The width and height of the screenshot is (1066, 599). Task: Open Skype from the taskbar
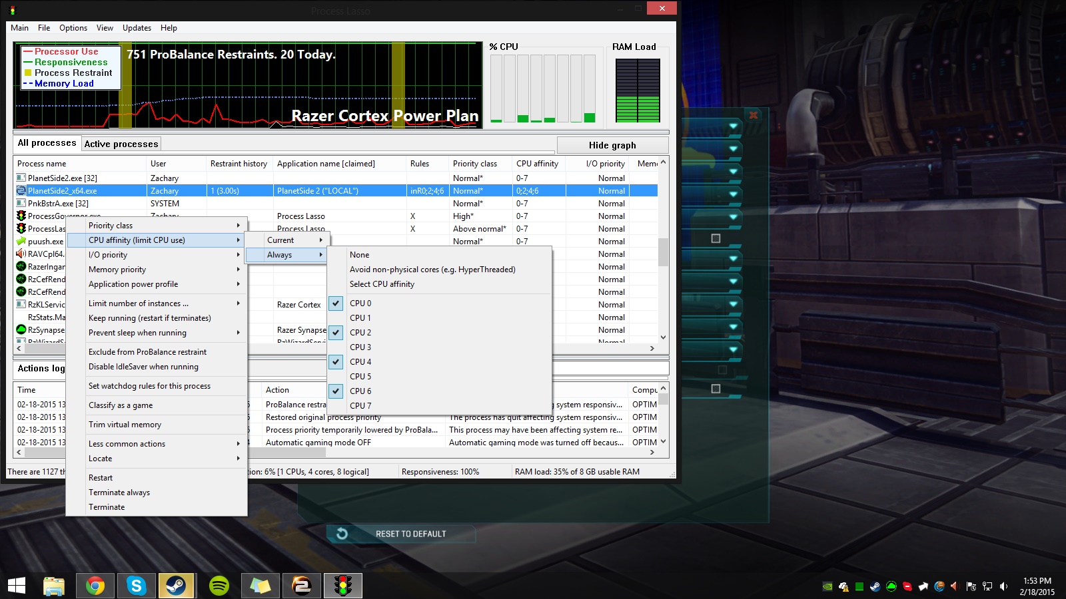[137, 586]
